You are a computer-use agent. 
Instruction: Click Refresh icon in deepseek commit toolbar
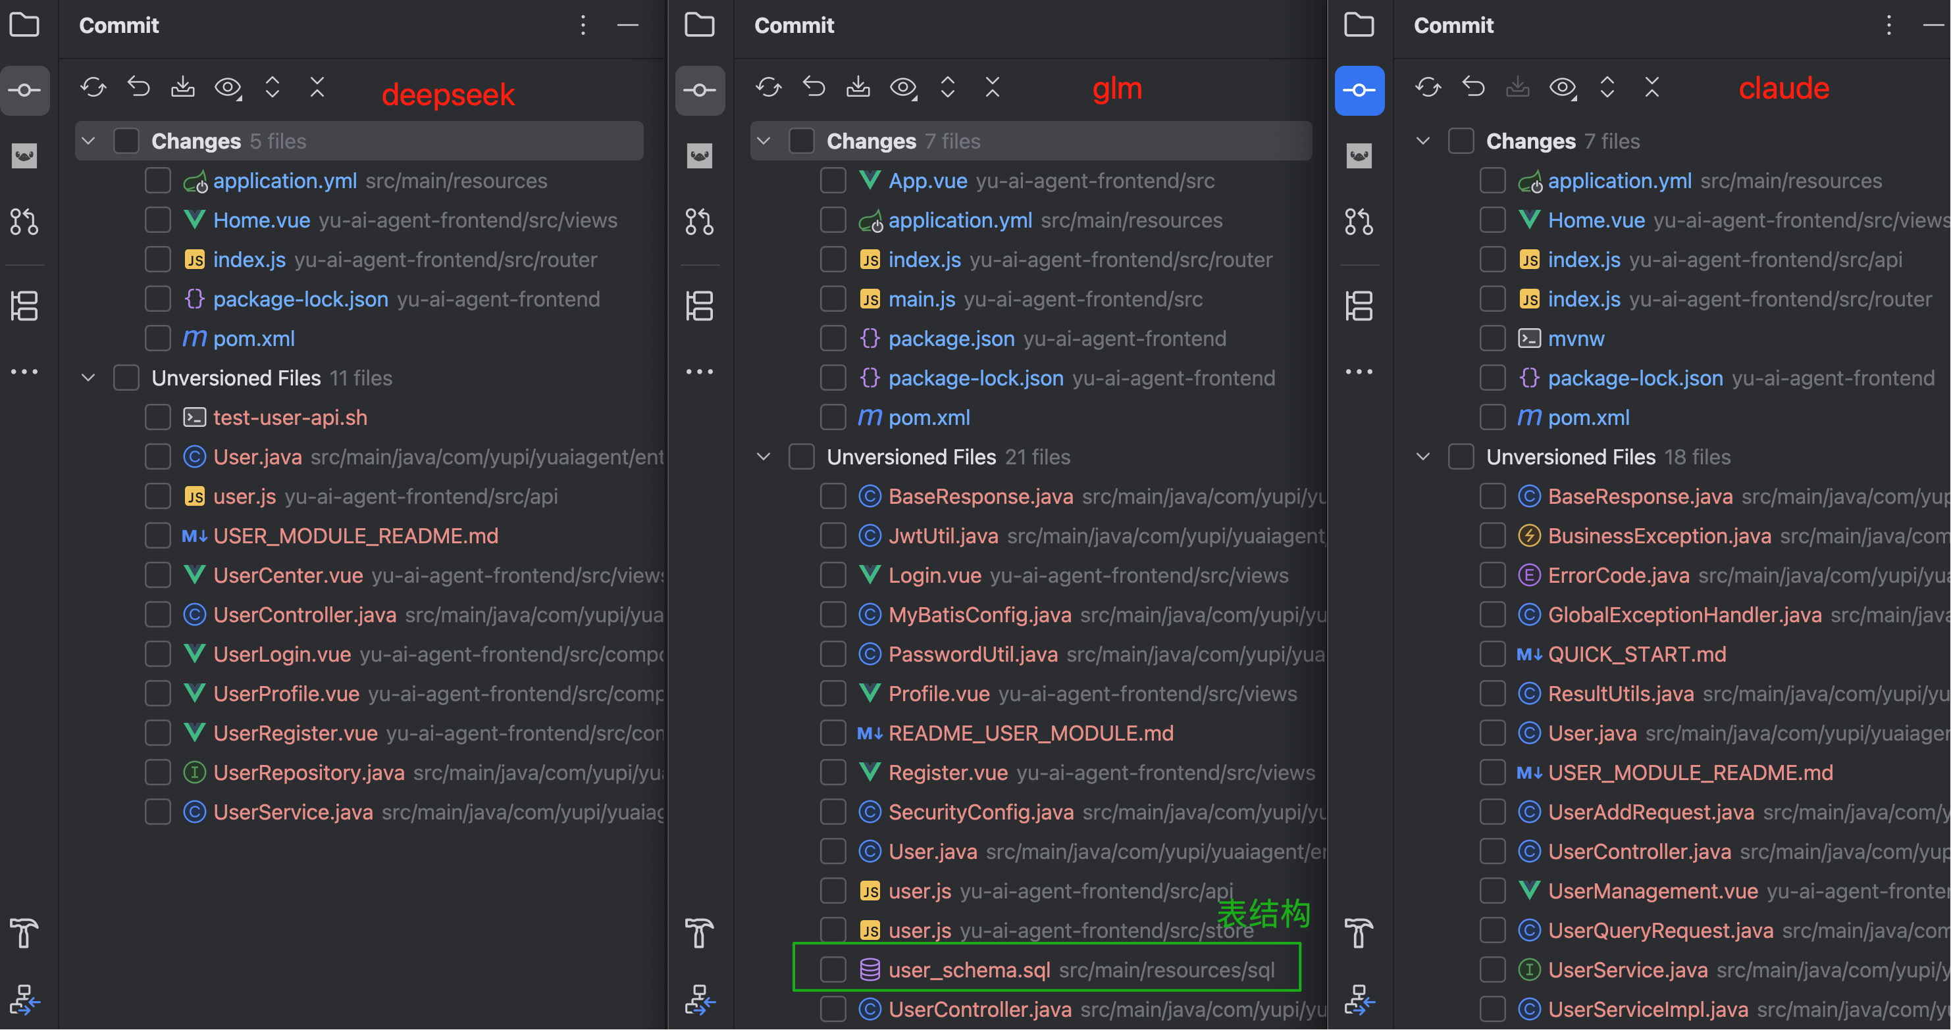[x=93, y=87]
